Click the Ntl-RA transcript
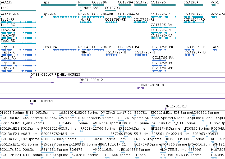This screenshot has width=225, height=159. [x=85, y=17]
